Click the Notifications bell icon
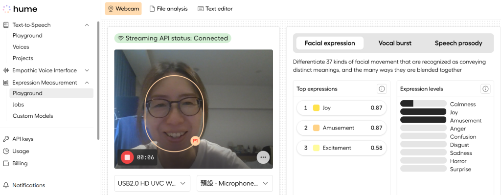This screenshot has height=195, width=501. 6,185
